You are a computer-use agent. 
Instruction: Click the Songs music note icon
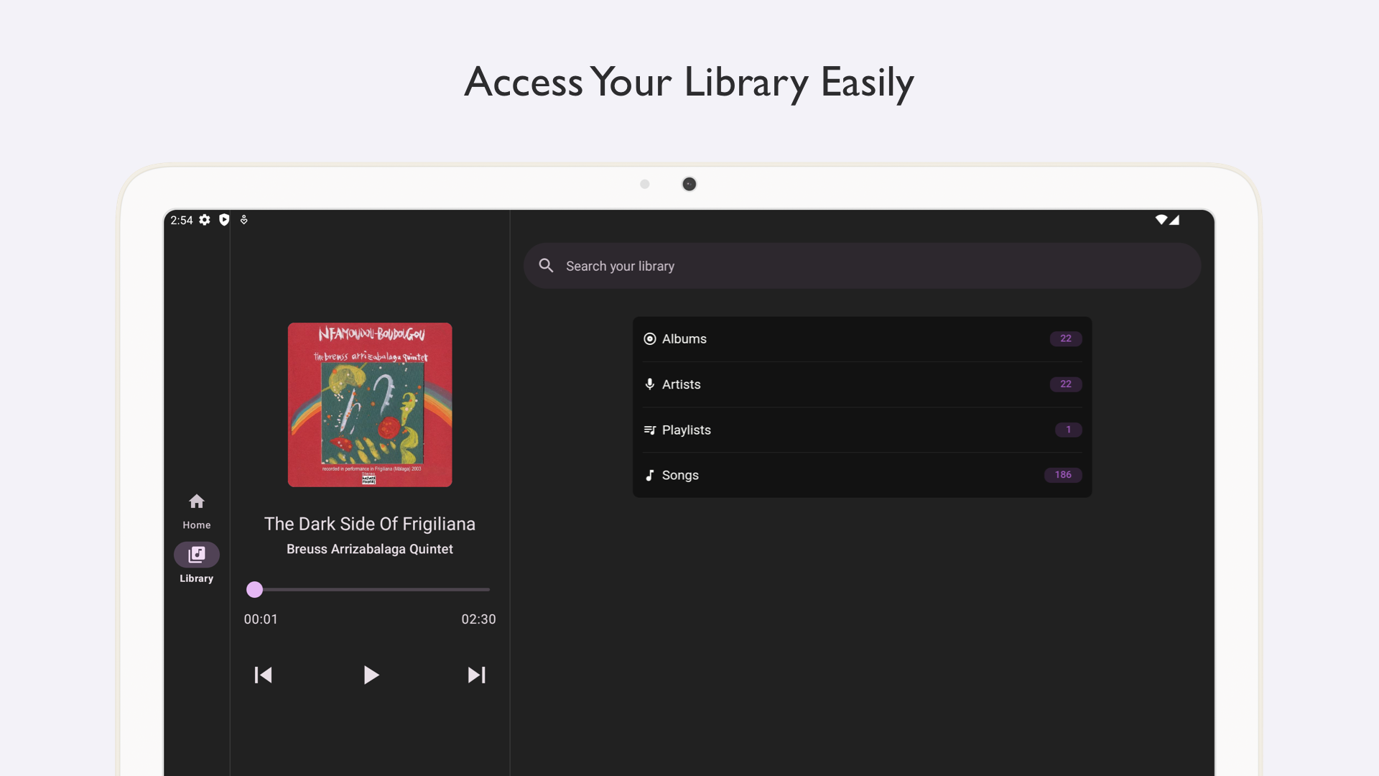pos(649,475)
